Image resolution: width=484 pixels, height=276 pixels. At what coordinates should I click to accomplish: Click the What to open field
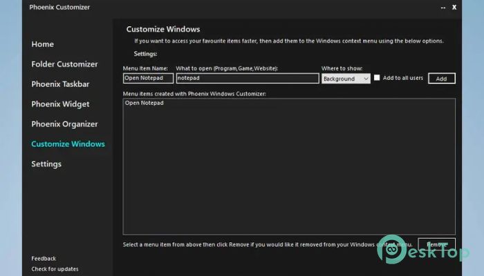point(248,78)
